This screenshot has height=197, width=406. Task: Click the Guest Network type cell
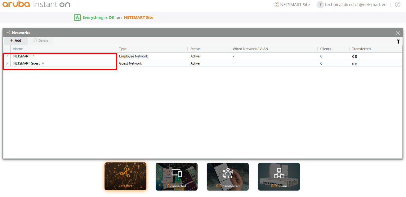coord(131,63)
